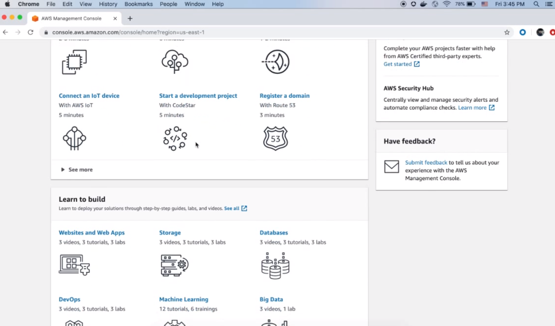Open the Databases learning link
The image size is (555, 326).
[x=274, y=233]
